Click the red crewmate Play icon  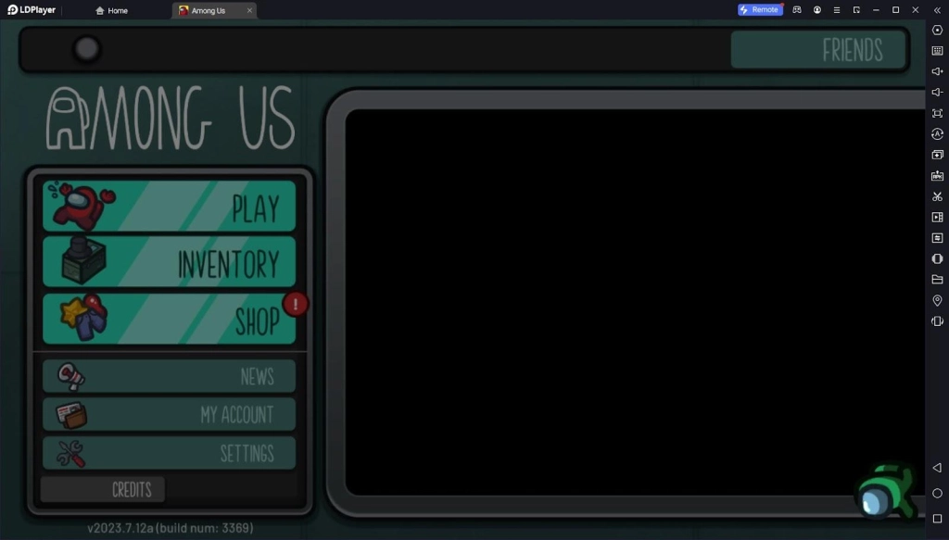[82, 206]
